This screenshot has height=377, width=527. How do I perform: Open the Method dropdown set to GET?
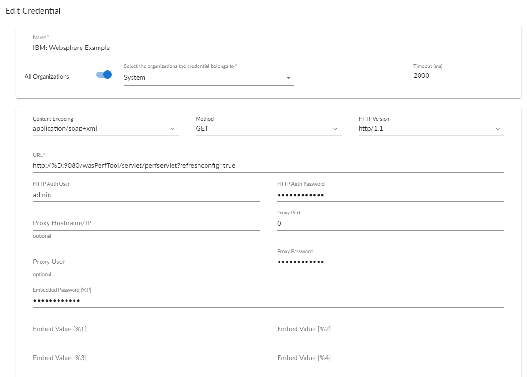point(268,128)
